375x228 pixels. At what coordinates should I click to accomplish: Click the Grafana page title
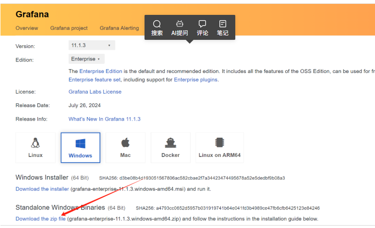(32, 14)
